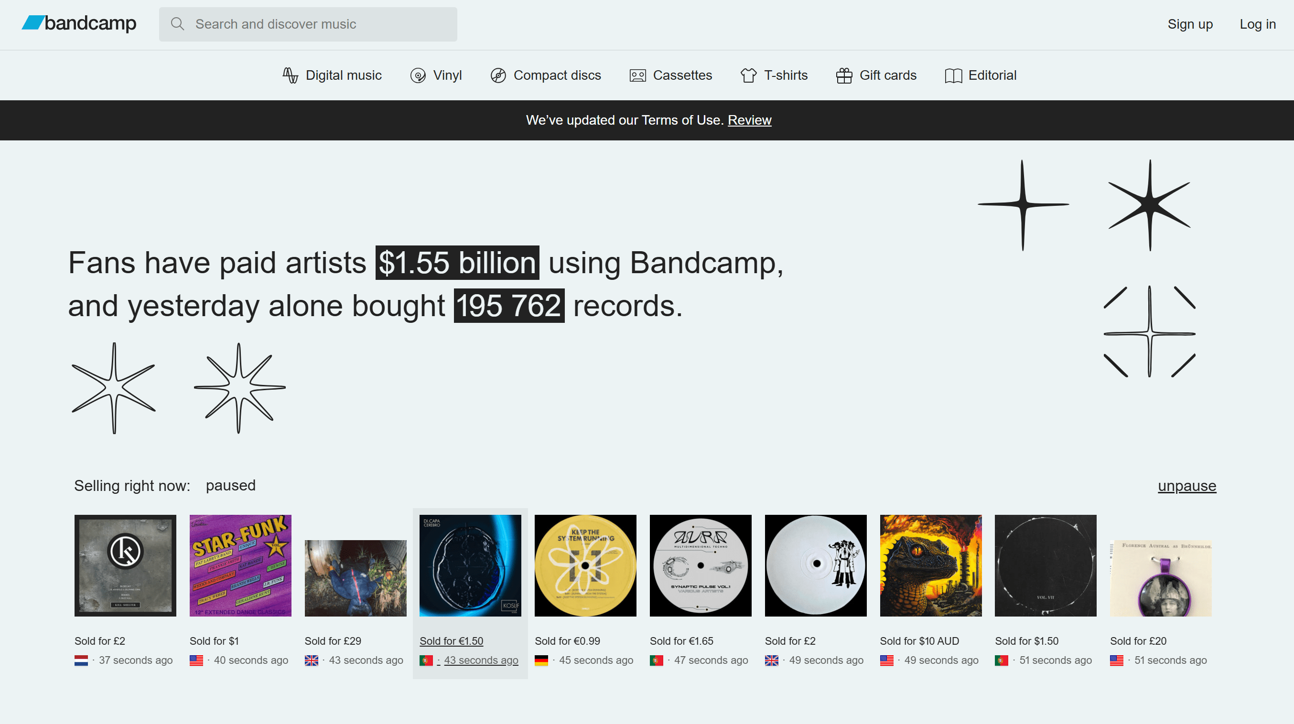Click the Bandcamp logo
The height and width of the screenshot is (724, 1294).
(79, 23)
